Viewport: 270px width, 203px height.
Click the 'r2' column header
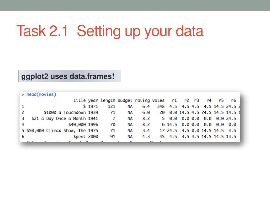tap(187, 100)
